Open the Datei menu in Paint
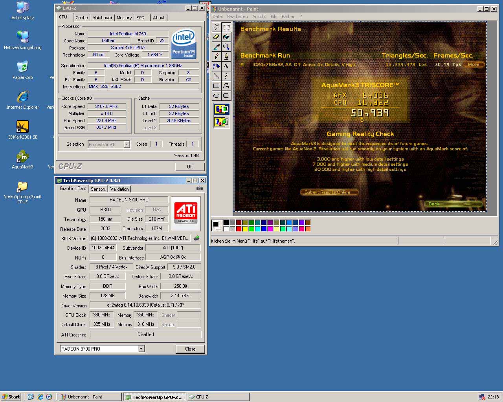503x402 pixels. (218, 16)
